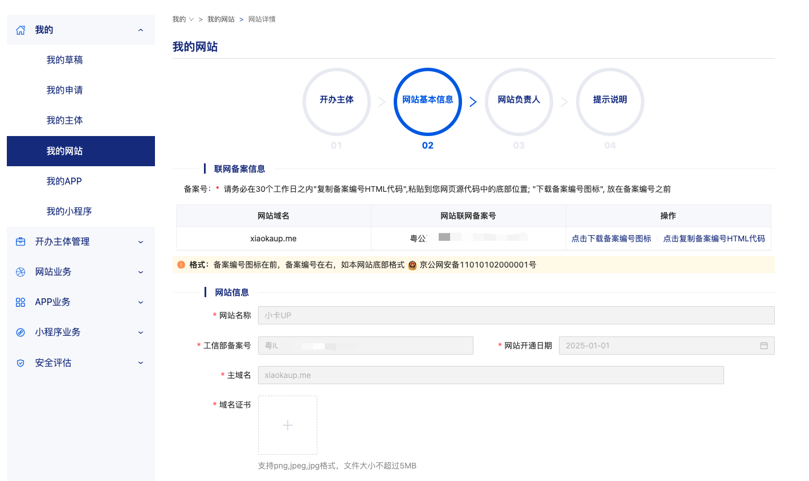The width and height of the screenshot is (809, 481).
Task: Select 我的网站 in sidebar
Action: [x=81, y=151]
